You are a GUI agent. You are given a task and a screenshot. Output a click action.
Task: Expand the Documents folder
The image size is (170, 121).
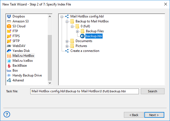(x=67, y=41)
